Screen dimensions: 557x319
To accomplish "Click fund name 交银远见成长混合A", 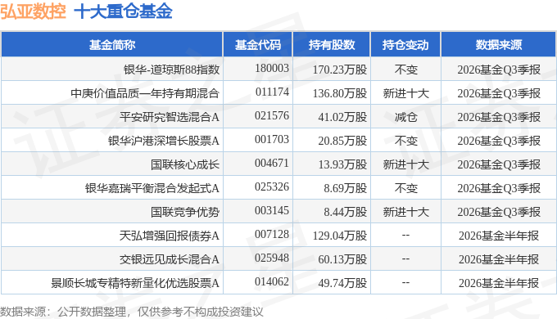I will point(169,260).
